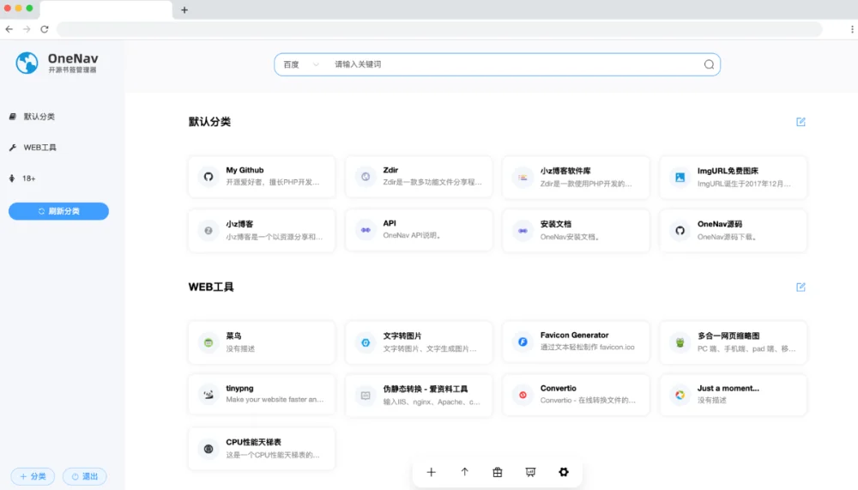Click the CPU性能天梯表 card icon
Screen dimensions: 858x490
click(208, 449)
